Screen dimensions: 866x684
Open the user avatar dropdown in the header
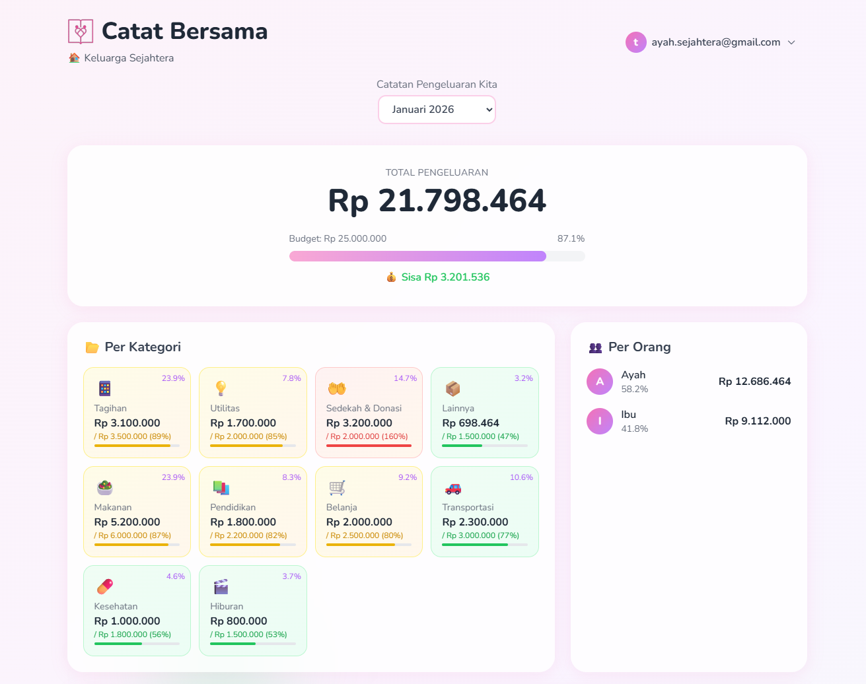click(635, 42)
